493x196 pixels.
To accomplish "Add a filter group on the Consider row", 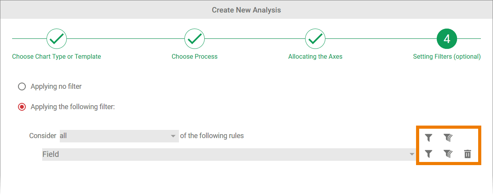I will (x=448, y=137).
